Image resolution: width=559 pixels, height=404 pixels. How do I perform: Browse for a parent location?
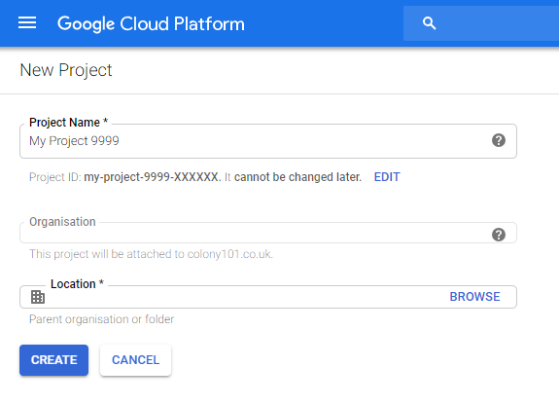tap(474, 297)
